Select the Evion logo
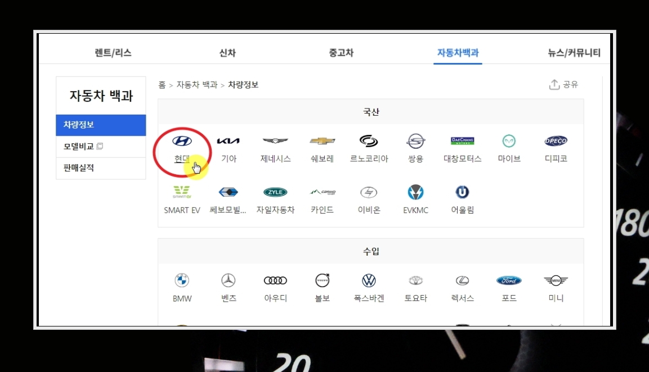The width and height of the screenshot is (649, 372). click(369, 192)
